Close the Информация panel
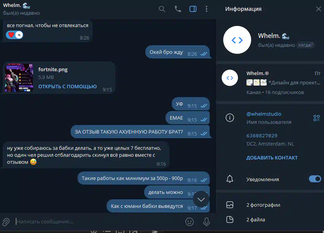 (319, 9)
